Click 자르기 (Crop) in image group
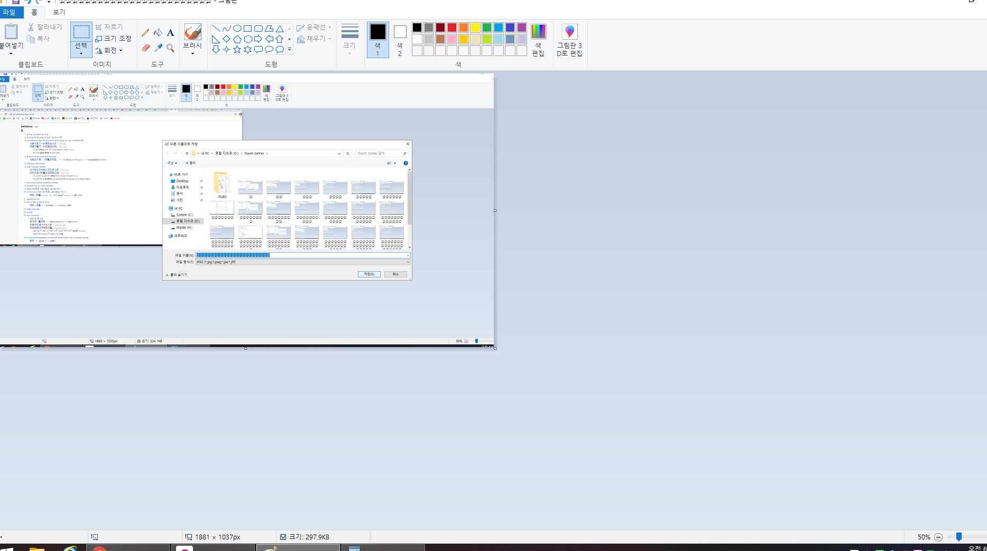The width and height of the screenshot is (987, 551). tap(109, 27)
